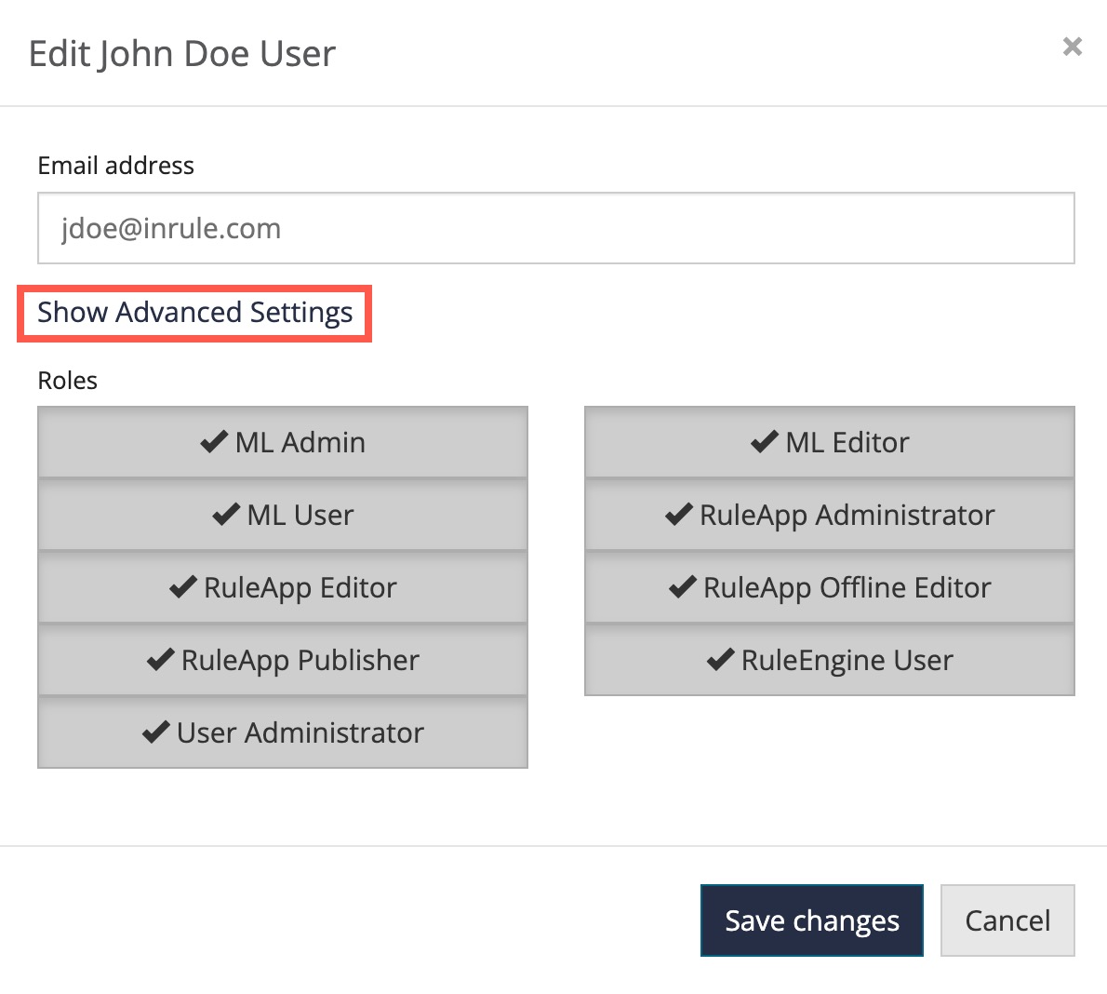This screenshot has width=1107, height=994.
Task: Toggle the checkmark on ML Admin role
Action: (x=213, y=441)
